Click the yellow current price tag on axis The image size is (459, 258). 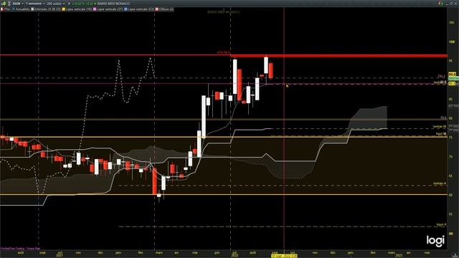(452, 75)
